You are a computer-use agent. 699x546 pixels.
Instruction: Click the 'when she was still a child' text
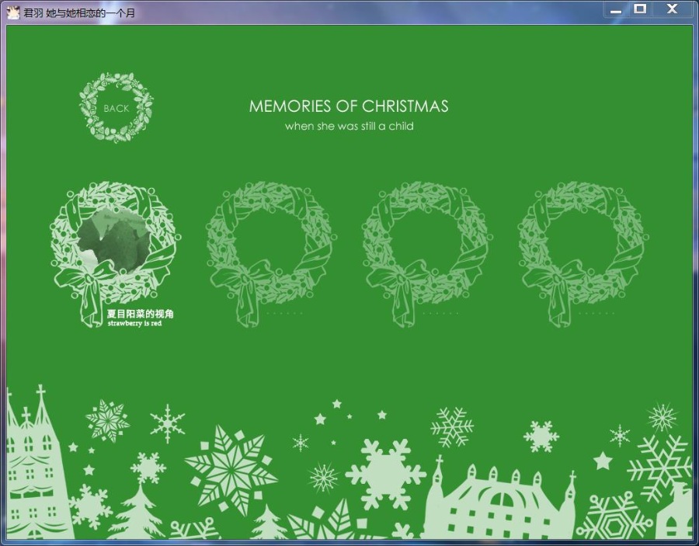(349, 126)
